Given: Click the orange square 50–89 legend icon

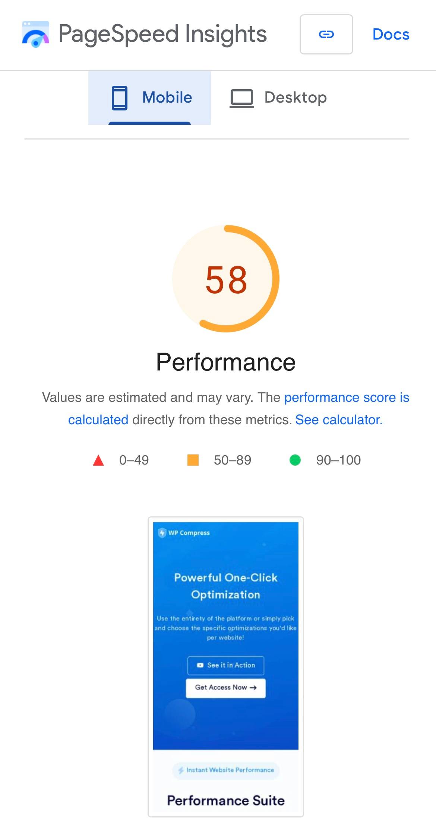Looking at the screenshot, I should pyautogui.click(x=193, y=460).
